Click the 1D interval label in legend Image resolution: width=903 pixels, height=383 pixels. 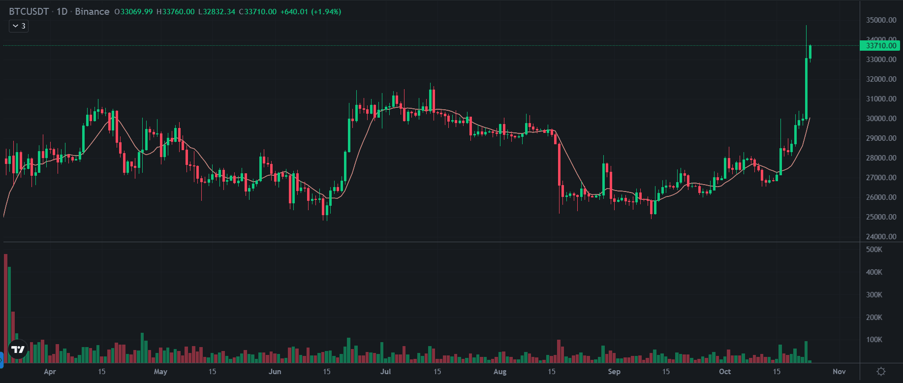pos(62,11)
